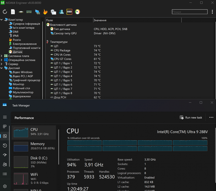
Task: Click the AIDA64 Refresh toolbar icon
Action: pos(5,12)
